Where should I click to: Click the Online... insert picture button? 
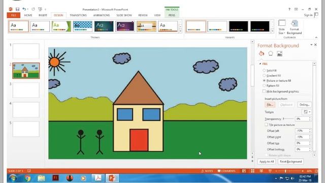[x=305, y=105]
